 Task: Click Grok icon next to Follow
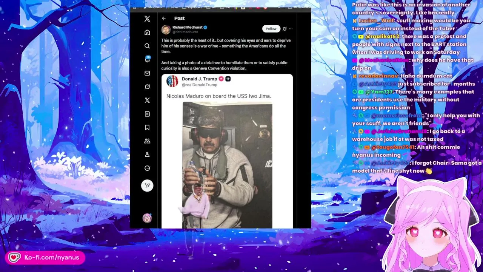(x=285, y=29)
